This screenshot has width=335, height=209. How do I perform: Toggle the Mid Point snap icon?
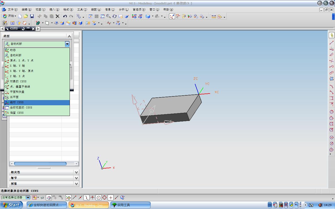80,198
